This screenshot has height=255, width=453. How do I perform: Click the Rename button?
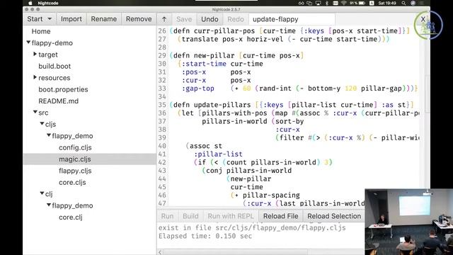tap(104, 19)
